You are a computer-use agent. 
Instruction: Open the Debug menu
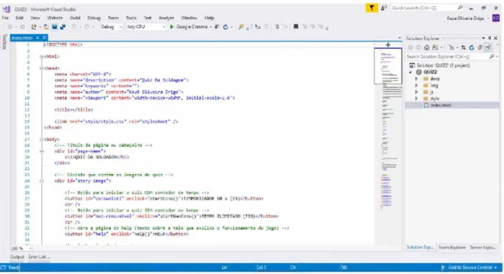pyautogui.click(x=94, y=18)
